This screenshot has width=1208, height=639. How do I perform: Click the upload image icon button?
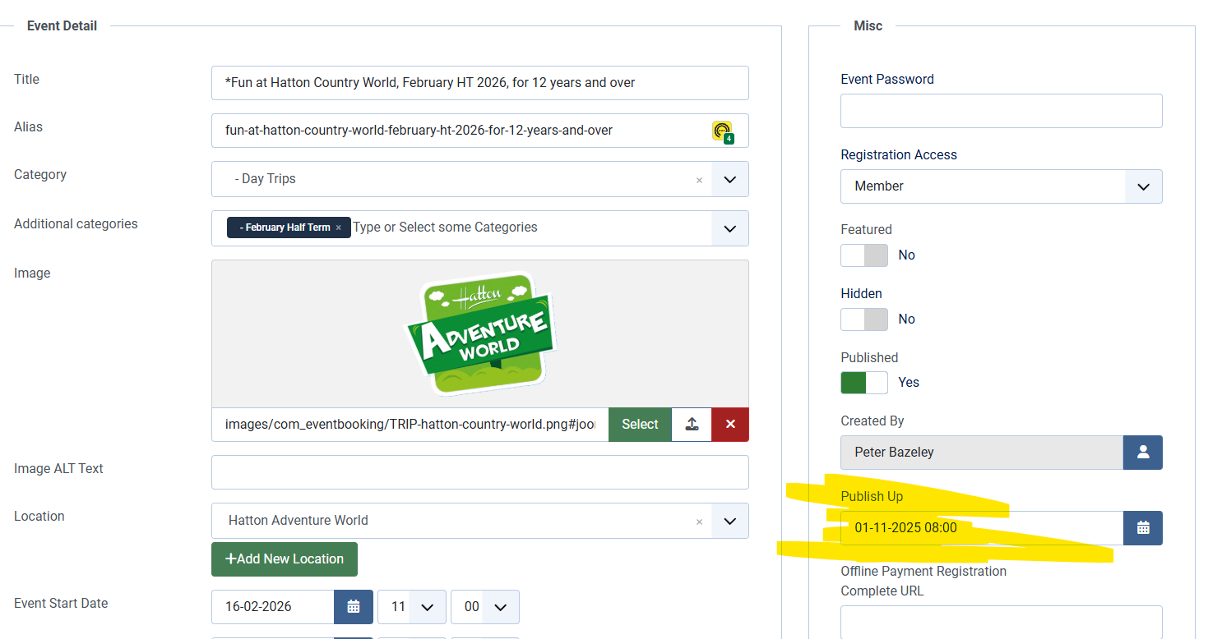pos(692,425)
